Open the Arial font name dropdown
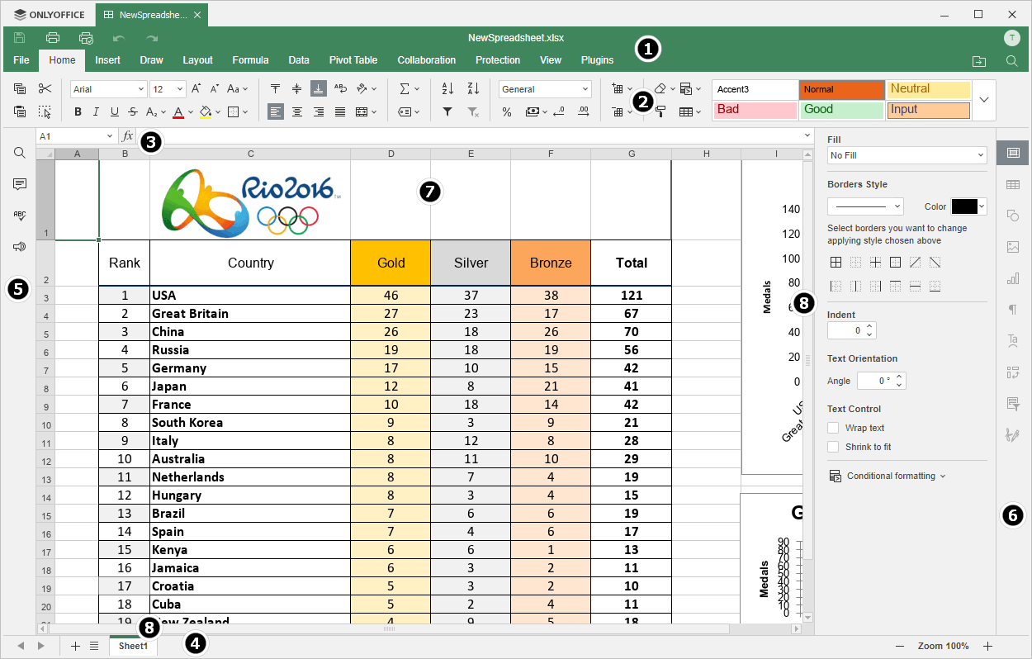This screenshot has height=659, width=1032. pyautogui.click(x=108, y=89)
